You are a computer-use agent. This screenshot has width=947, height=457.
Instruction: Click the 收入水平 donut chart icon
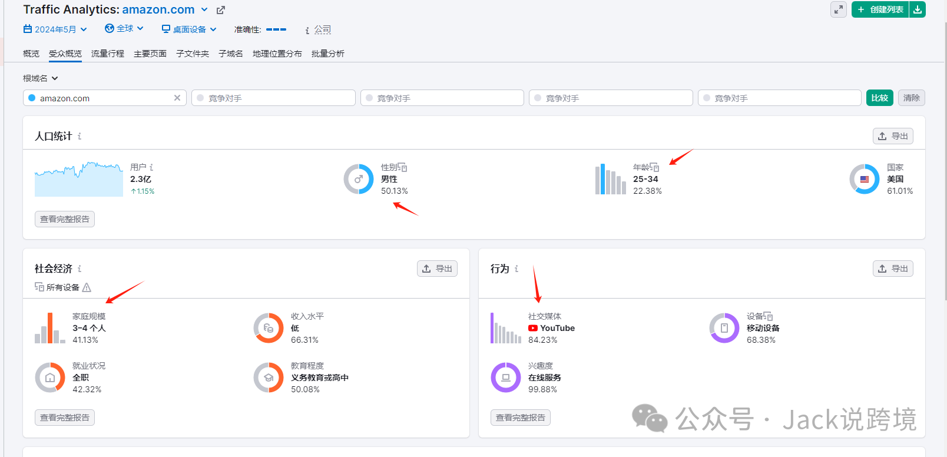click(269, 328)
